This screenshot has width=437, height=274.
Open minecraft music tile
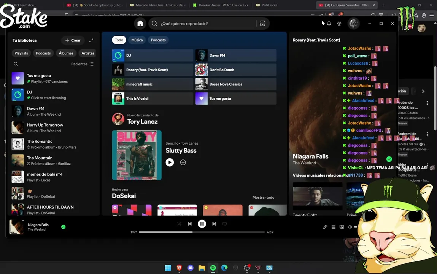pyautogui.click(x=153, y=84)
